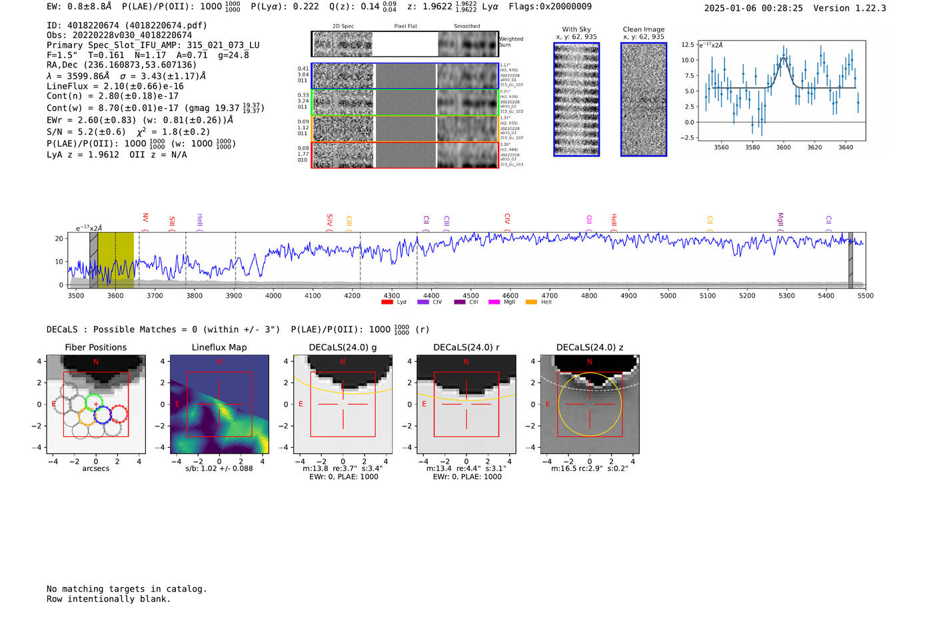
Task: Click the orange fiber circle in Fiber Positions
Action: pyautogui.click(x=87, y=418)
